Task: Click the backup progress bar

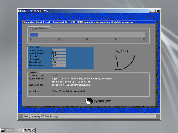Action: 87,35
